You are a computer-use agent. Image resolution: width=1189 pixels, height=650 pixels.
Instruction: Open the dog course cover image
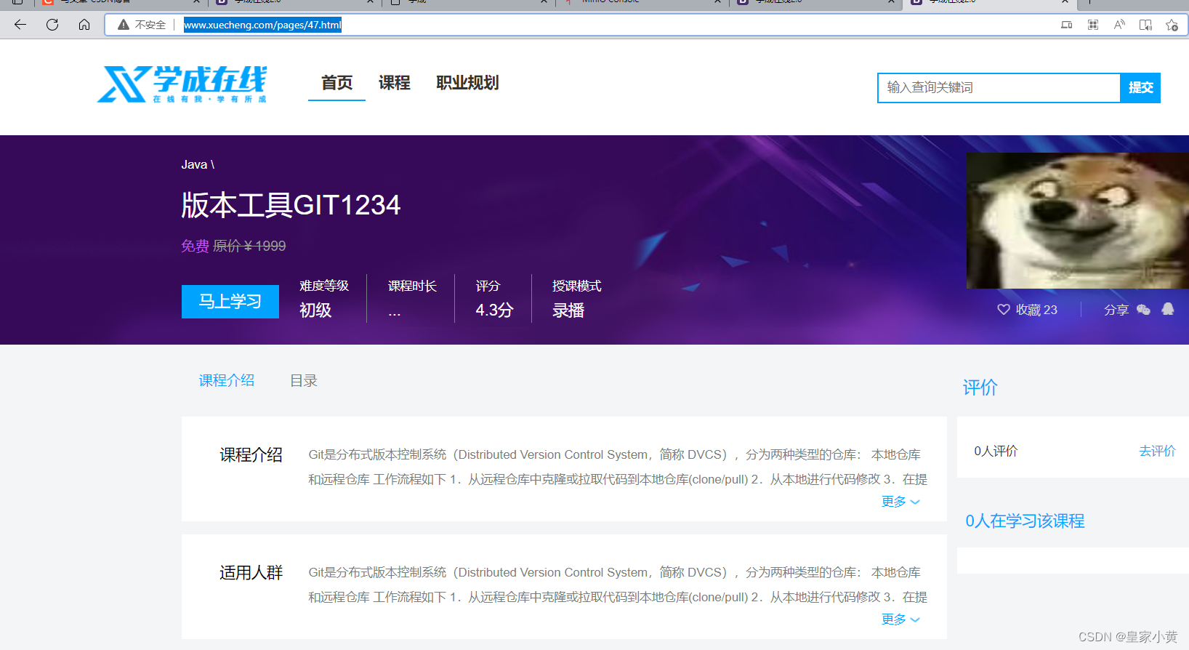click(1077, 220)
